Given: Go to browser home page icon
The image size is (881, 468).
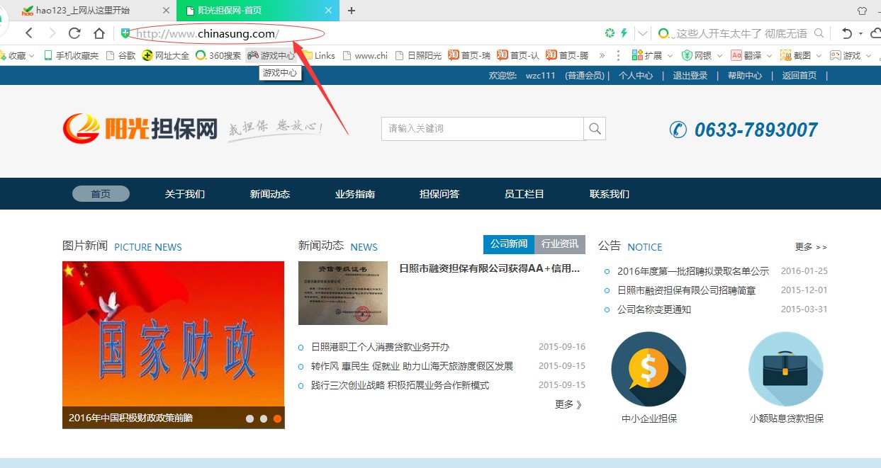Looking at the screenshot, I should tap(99, 33).
